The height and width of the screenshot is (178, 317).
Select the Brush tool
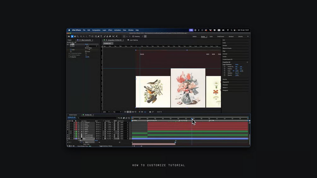coord(104,37)
